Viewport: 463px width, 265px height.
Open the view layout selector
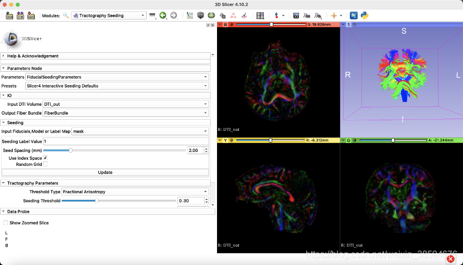click(x=260, y=16)
